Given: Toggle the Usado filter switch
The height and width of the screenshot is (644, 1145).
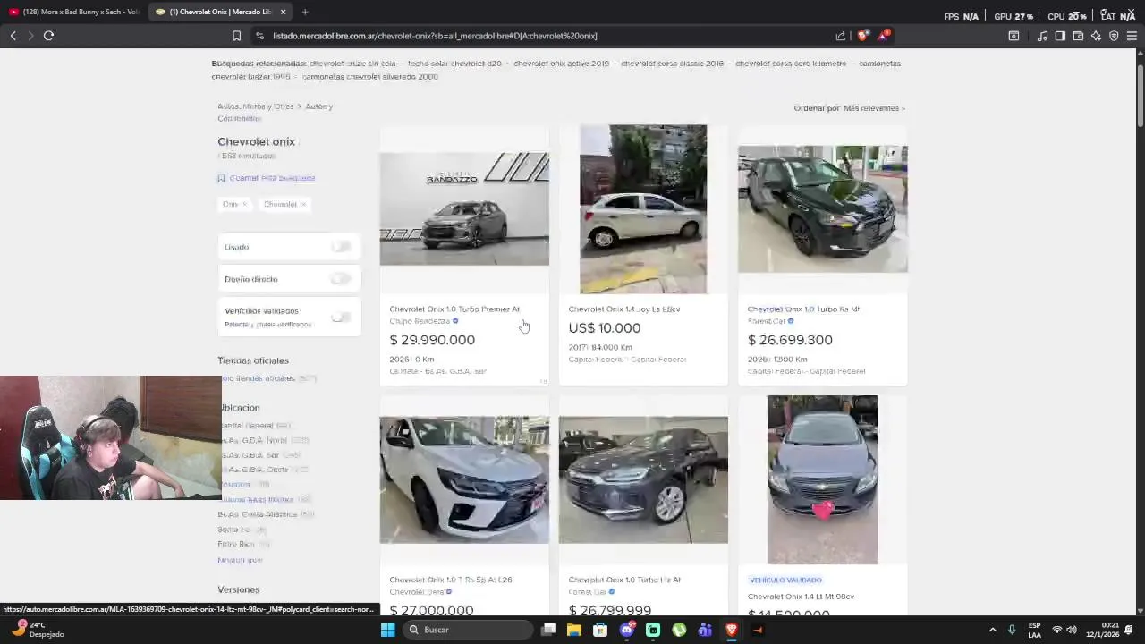Looking at the screenshot, I should 341,247.
